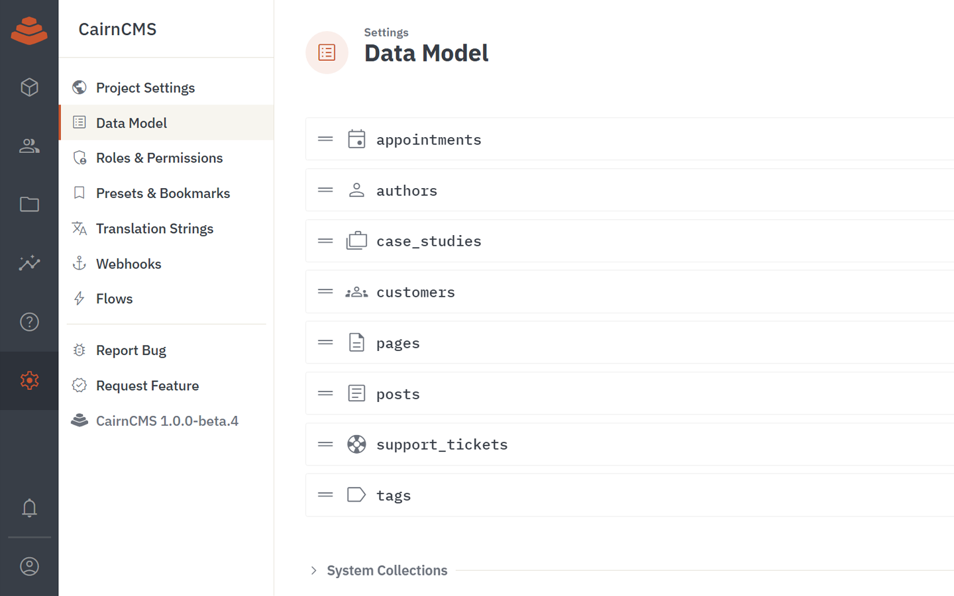This screenshot has width=954, height=596.
Task: Open the authors collection
Action: 629,190
